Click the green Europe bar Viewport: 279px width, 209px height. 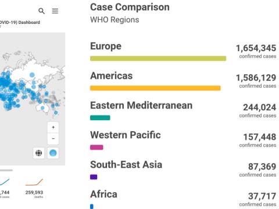(158, 59)
